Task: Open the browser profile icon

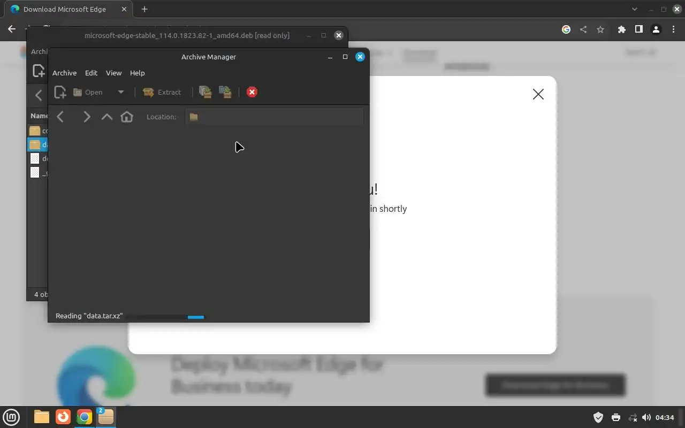Action: coord(656,29)
